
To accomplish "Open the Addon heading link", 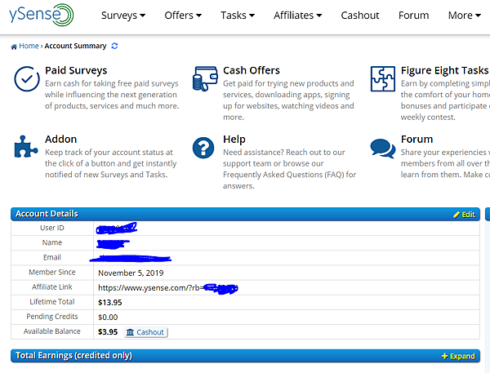I will click(60, 139).
